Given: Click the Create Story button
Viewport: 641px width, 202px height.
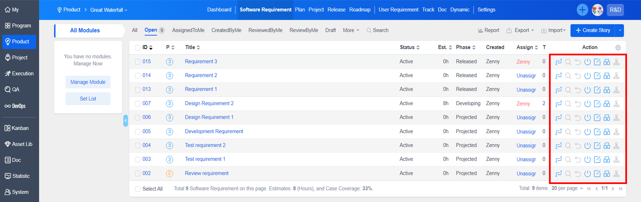Looking at the screenshot, I should tap(593, 30).
